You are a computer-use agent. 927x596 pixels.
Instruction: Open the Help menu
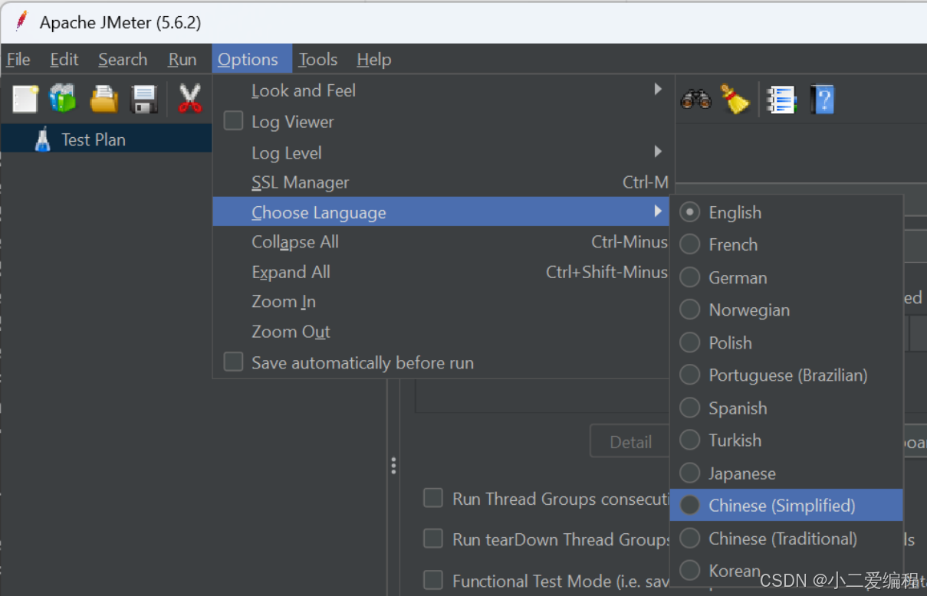(374, 59)
